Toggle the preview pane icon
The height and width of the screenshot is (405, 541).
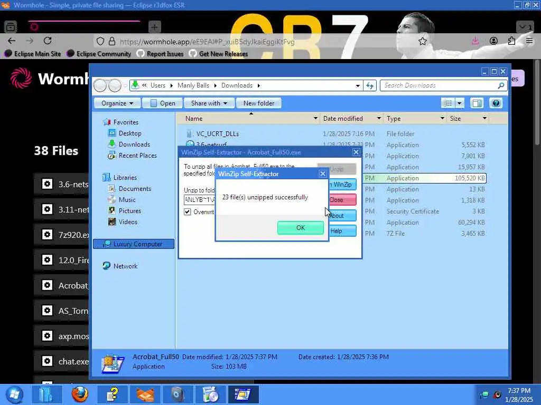pos(477,103)
